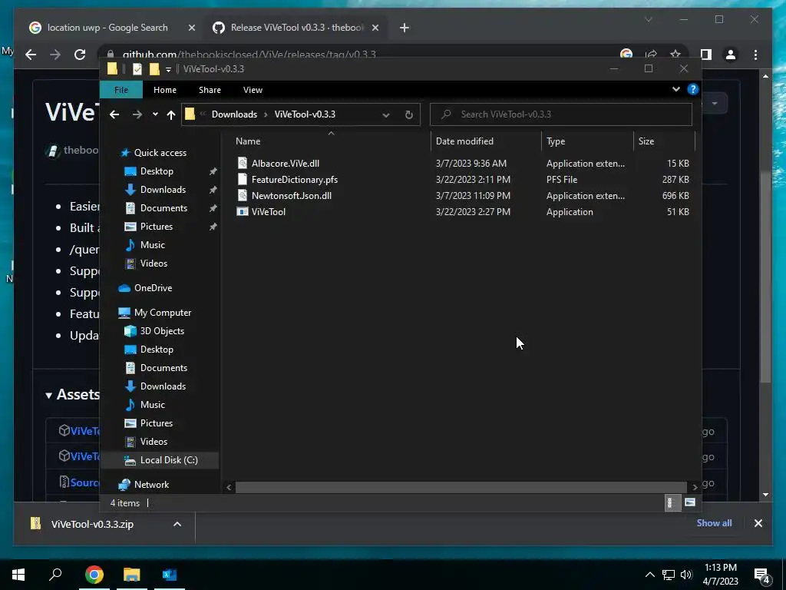Open Music under Quick access
Image resolution: width=786 pixels, height=590 pixels.
(153, 245)
